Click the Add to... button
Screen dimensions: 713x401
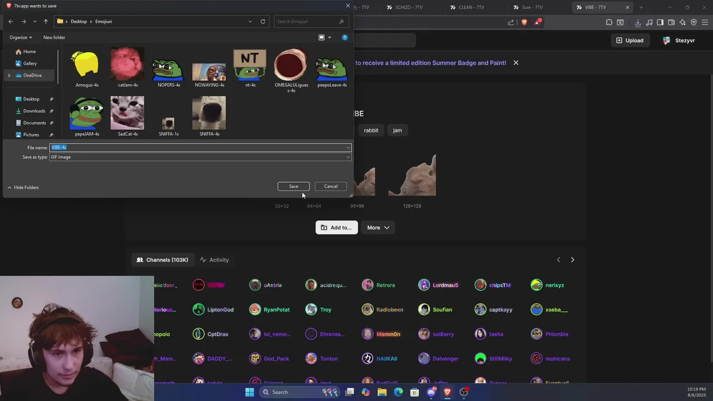tap(336, 227)
